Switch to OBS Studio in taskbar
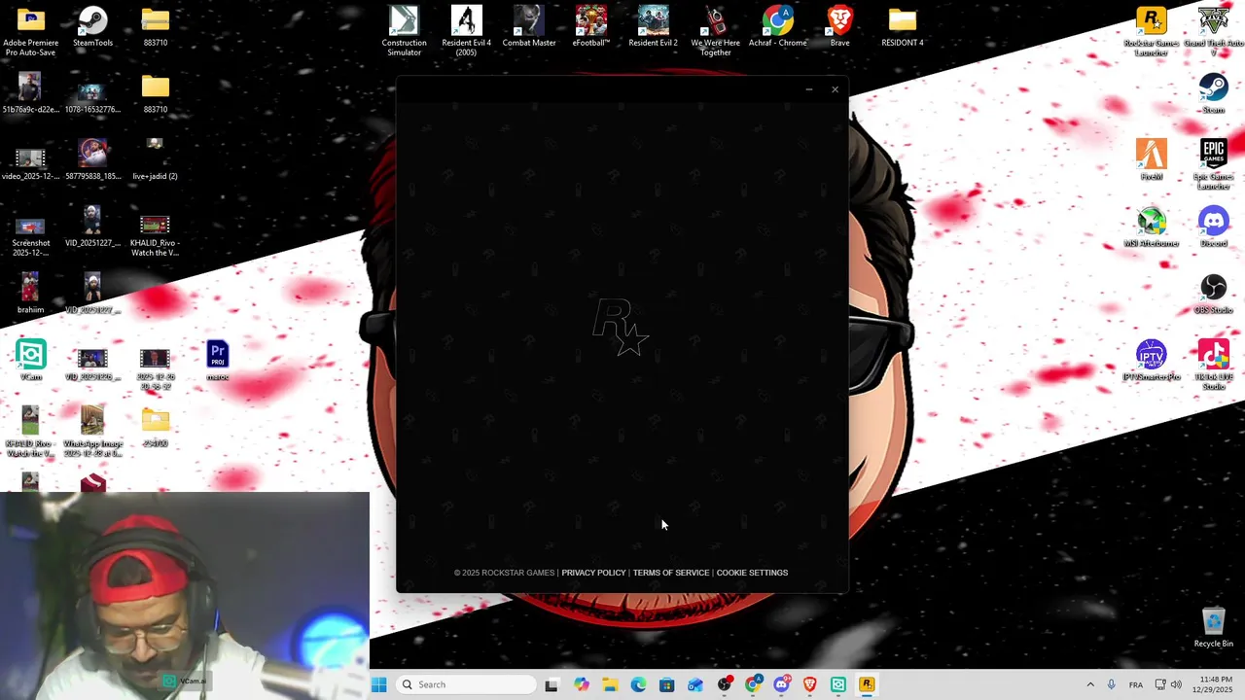The width and height of the screenshot is (1245, 700). coord(724,684)
